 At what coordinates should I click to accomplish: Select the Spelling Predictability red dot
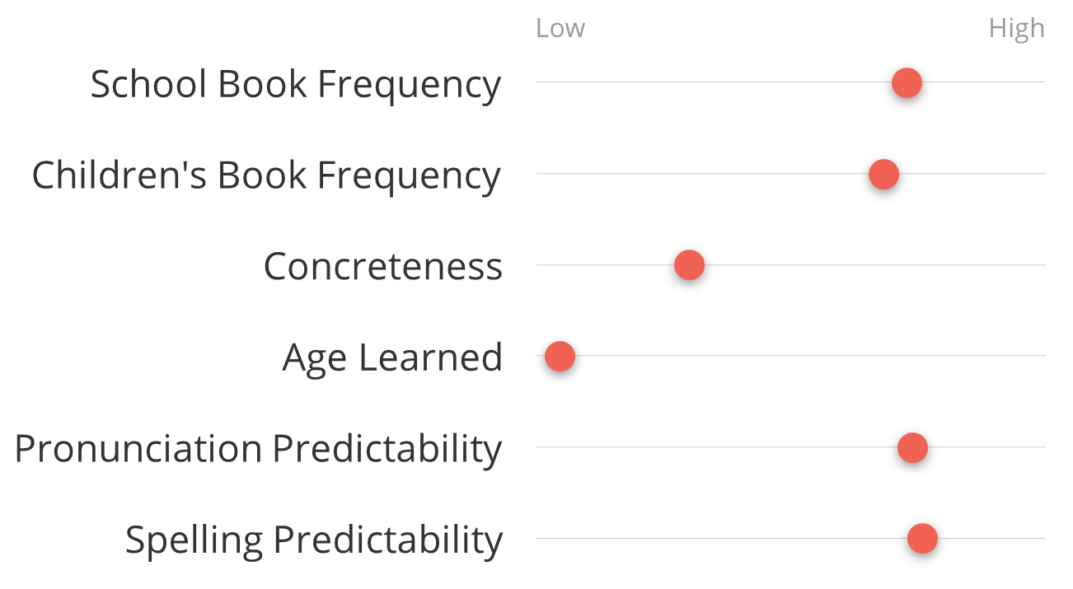pos(922,539)
